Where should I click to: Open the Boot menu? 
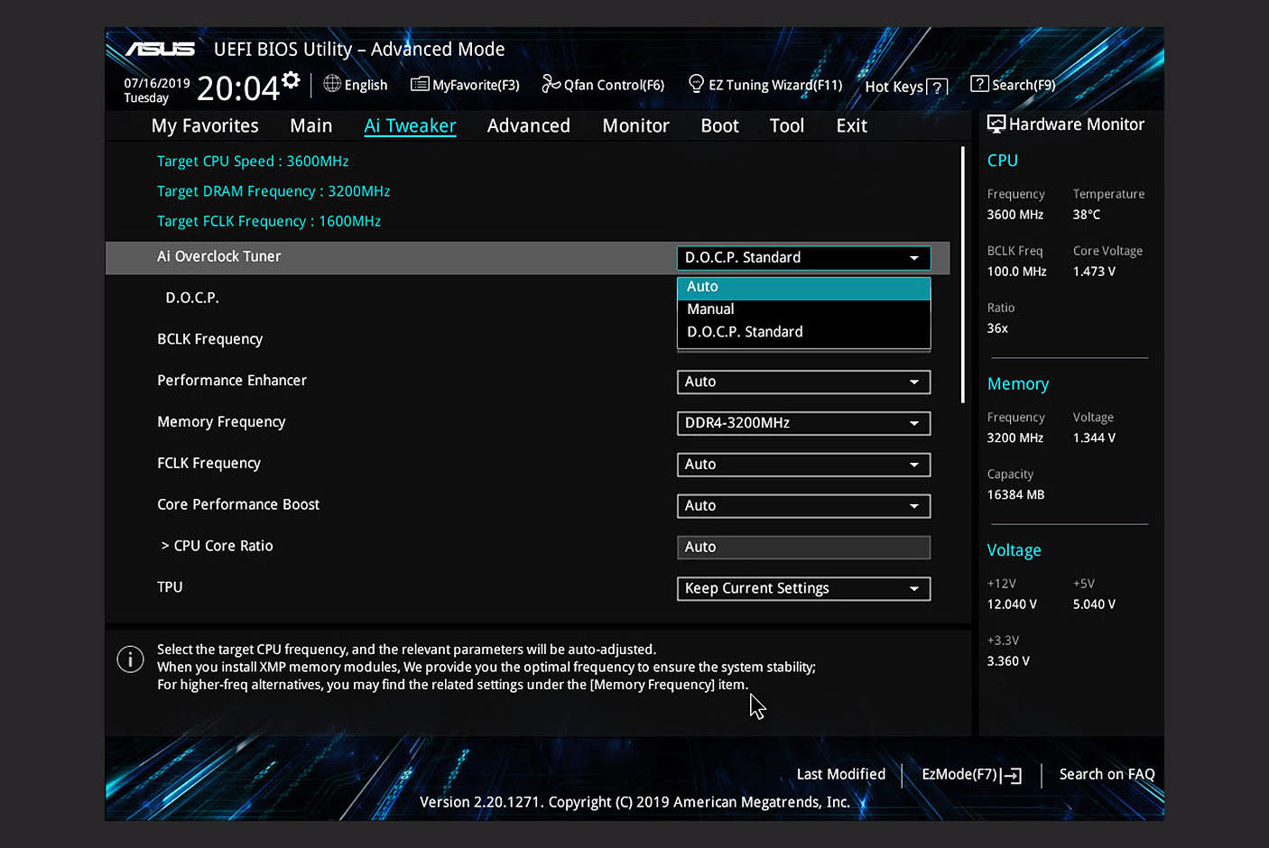click(719, 125)
